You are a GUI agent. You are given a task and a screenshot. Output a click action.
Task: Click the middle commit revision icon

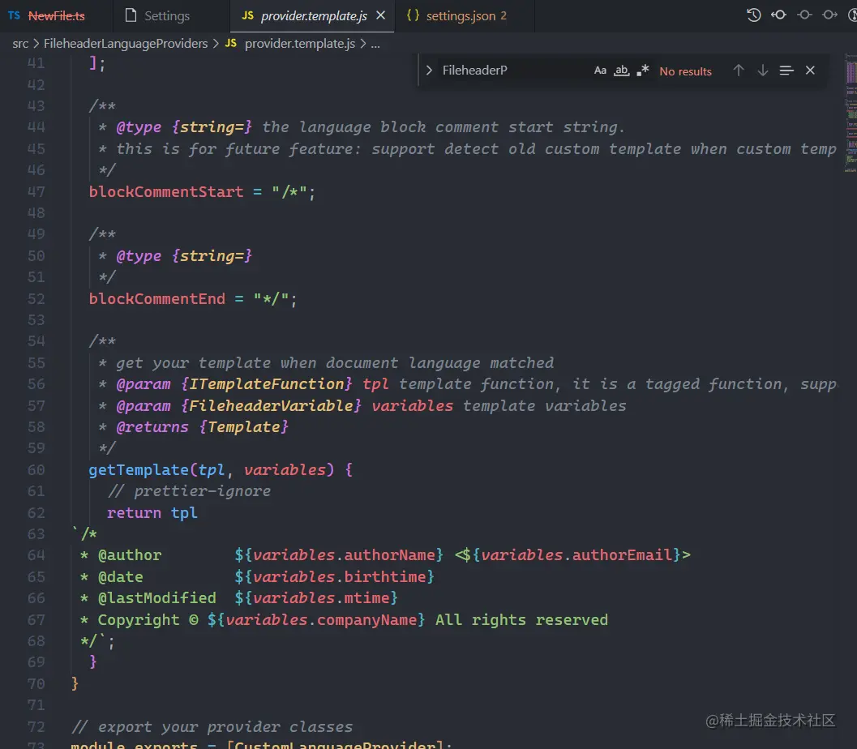[x=804, y=15]
